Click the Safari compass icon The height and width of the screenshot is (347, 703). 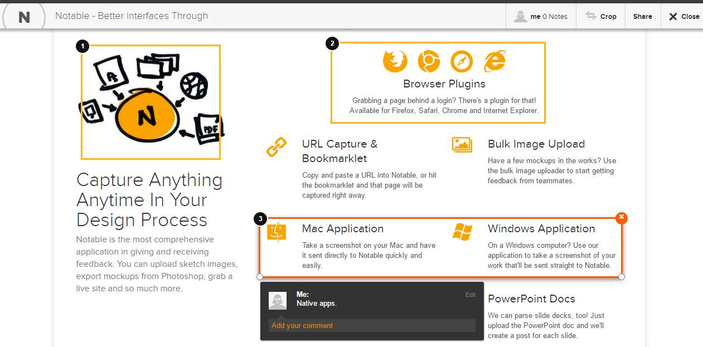click(x=462, y=61)
